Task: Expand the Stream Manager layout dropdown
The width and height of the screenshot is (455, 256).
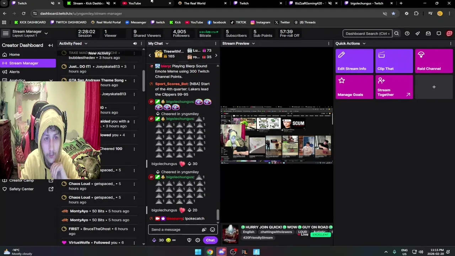Action: pos(46,33)
